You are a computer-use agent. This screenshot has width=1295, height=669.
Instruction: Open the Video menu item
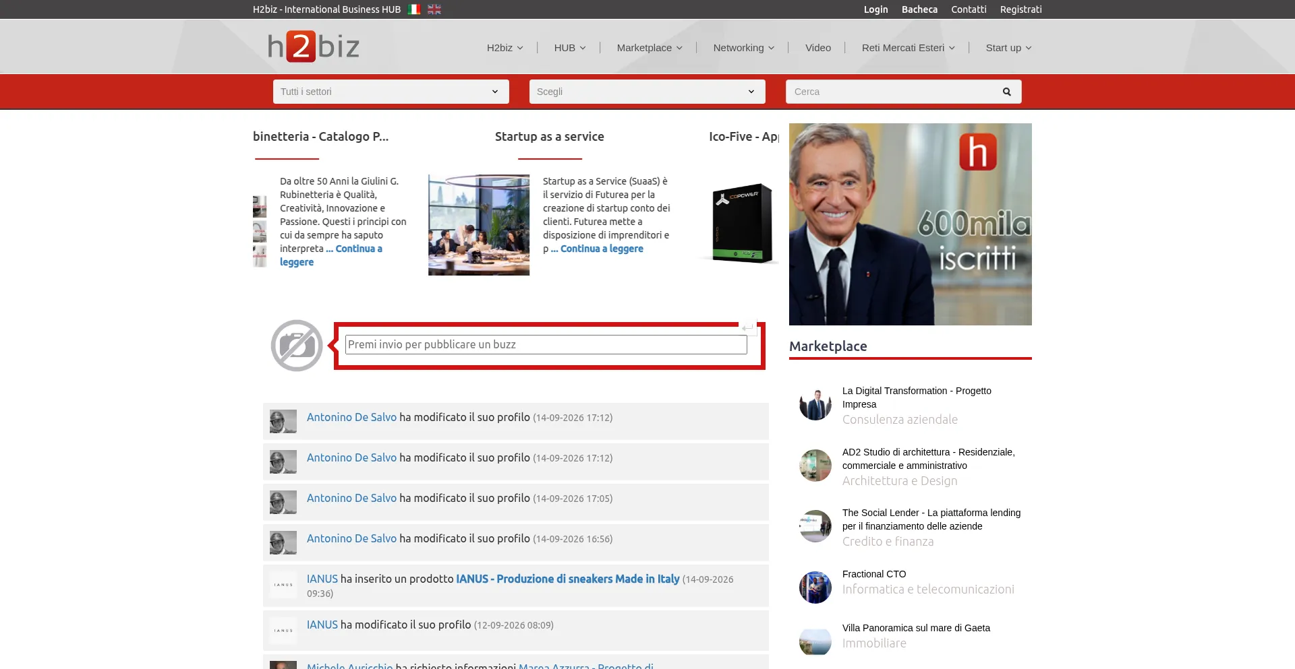tap(818, 48)
